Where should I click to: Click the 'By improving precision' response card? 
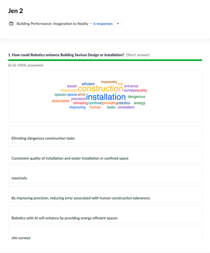coord(105,194)
